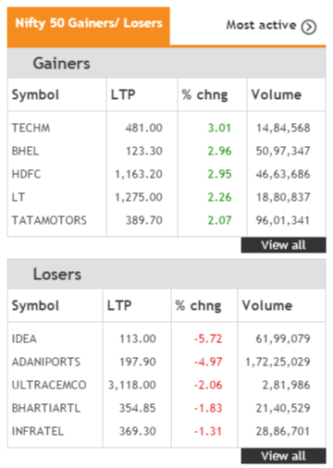
Task: Open HDFC stock details
Action: tap(26, 174)
